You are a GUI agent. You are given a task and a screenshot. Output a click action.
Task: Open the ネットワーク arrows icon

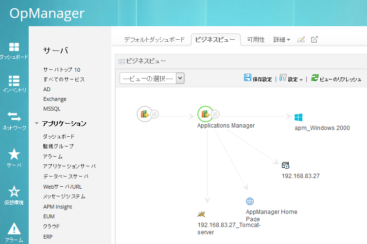pyautogui.click(x=14, y=116)
